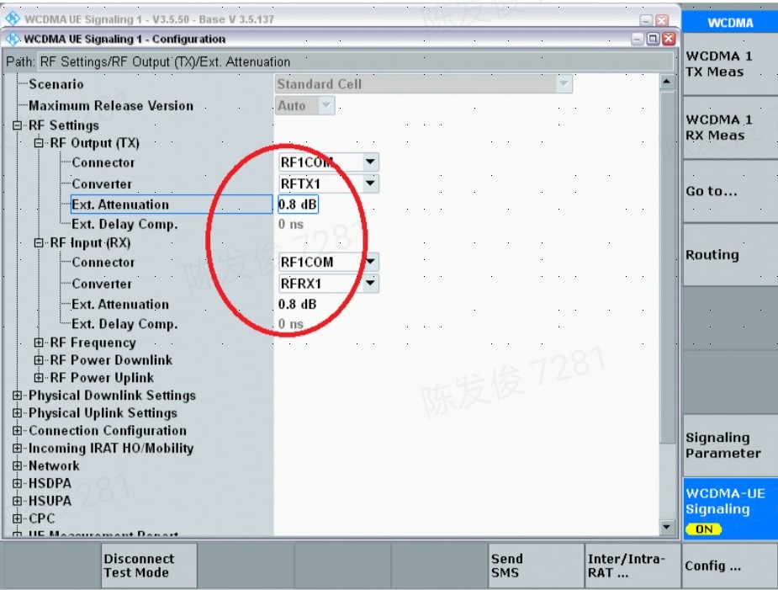
Task: Expand the Network node
Action: pos(18,465)
